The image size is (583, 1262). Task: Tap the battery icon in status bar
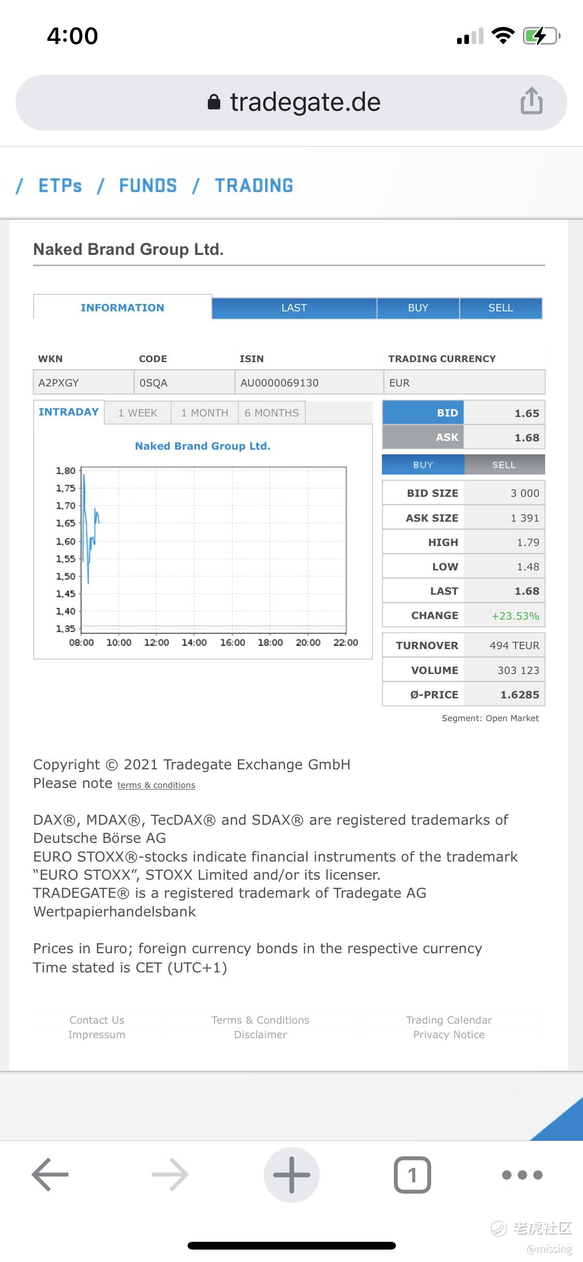click(x=542, y=36)
